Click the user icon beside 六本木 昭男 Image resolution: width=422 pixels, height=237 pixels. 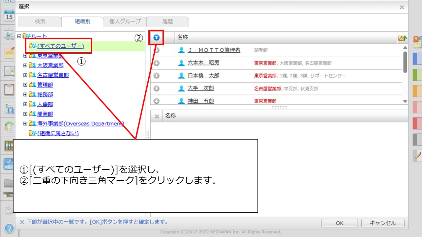click(x=181, y=63)
